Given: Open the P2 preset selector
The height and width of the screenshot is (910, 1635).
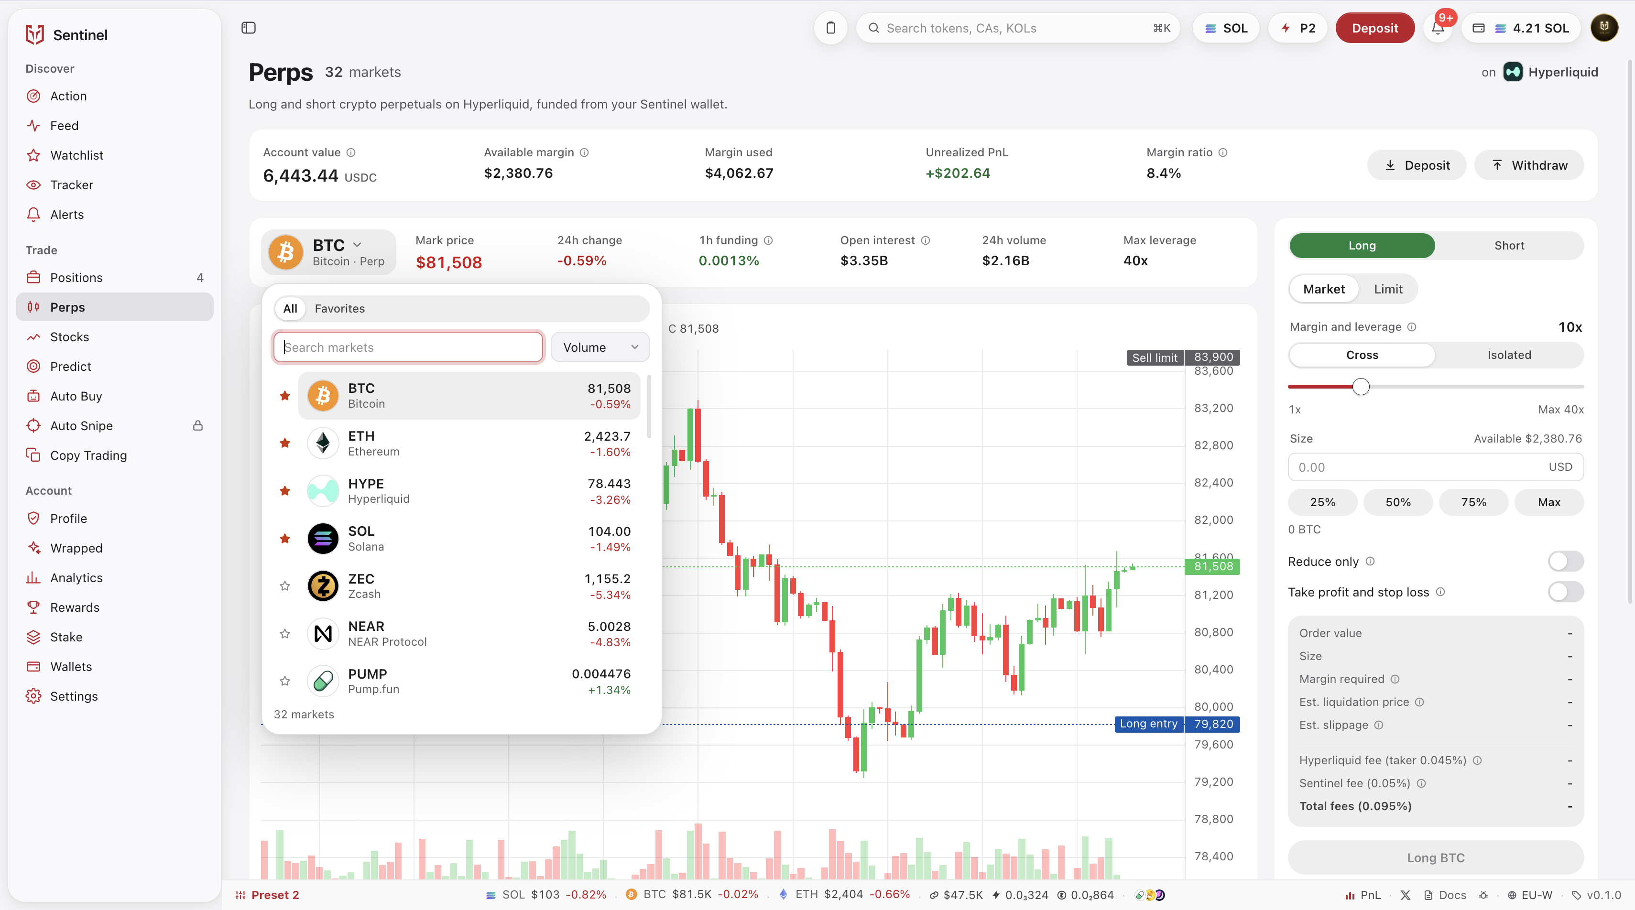Looking at the screenshot, I should (x=1297, y=28).
